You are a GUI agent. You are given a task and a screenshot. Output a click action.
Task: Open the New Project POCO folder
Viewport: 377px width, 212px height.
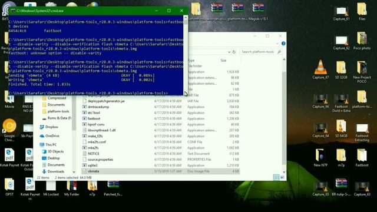click(362, 72)
